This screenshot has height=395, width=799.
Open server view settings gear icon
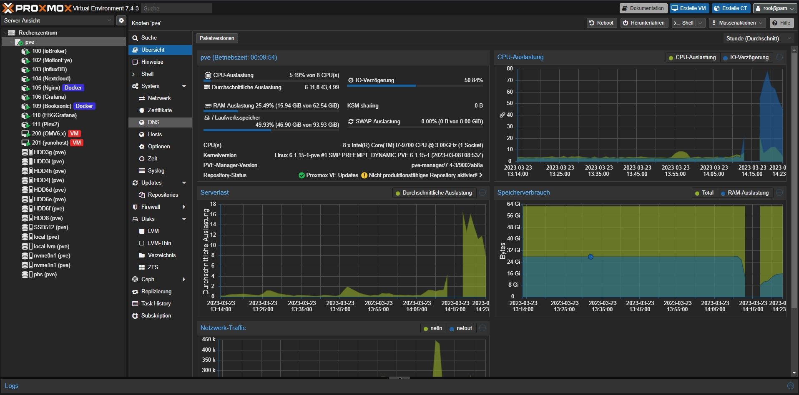121,20
